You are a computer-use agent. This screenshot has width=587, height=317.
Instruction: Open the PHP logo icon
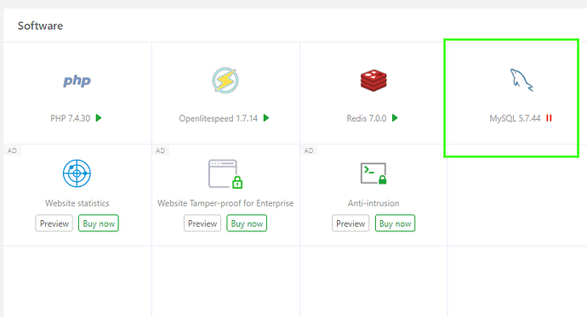coord(77,81)
